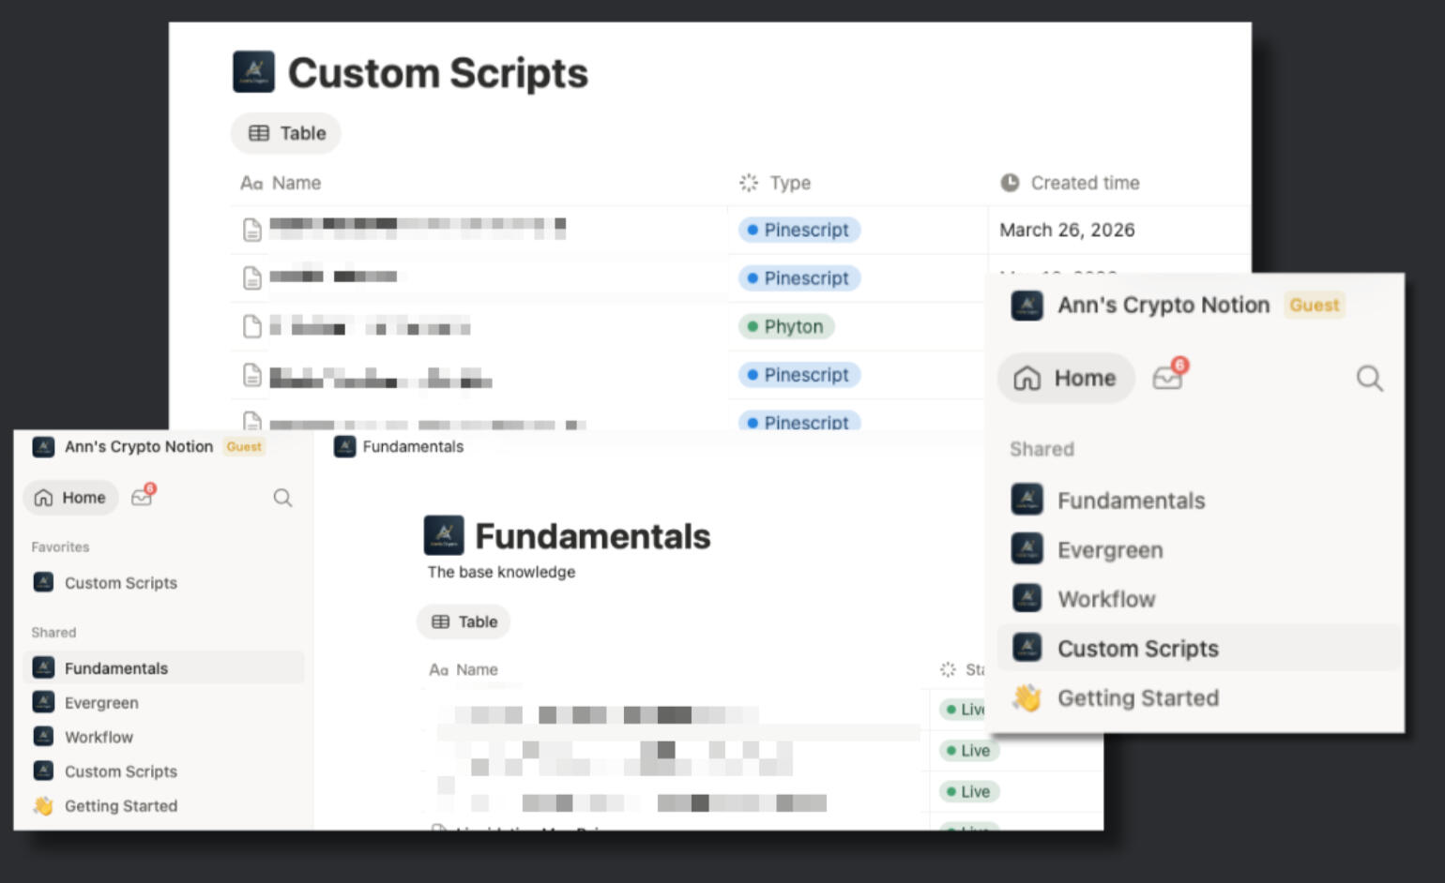Click the clock icon of Created time column
The image size is (1445, 883).
point(1010,183)
